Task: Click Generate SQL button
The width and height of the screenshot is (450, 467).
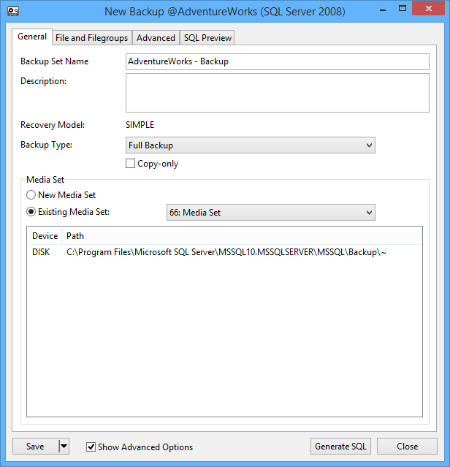Action: 340,447
